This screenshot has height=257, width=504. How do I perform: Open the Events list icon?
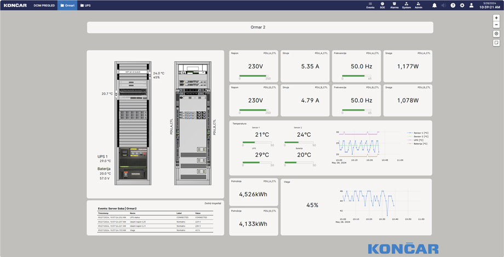coord(370,5)
